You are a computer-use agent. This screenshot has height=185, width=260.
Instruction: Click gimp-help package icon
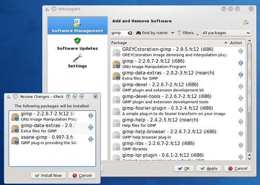tap(116, 123)
